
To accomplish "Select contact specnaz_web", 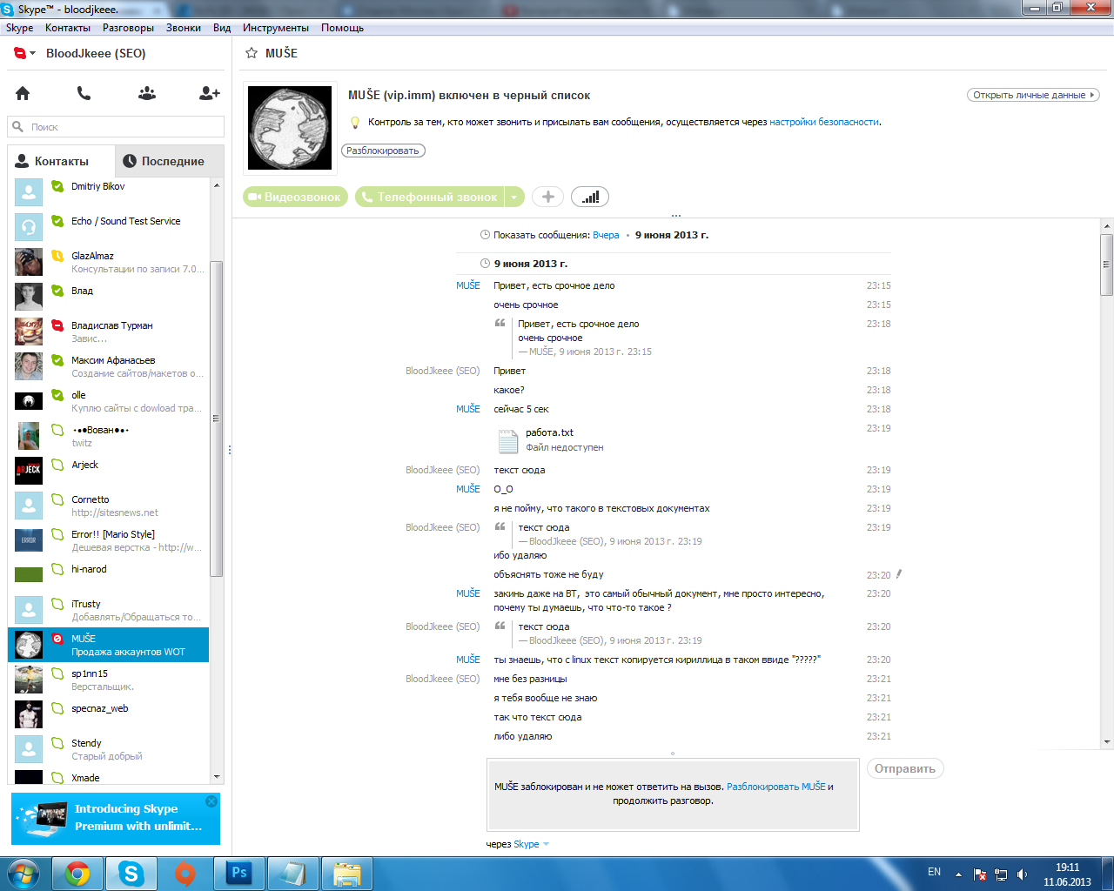I will pos(109,714).
